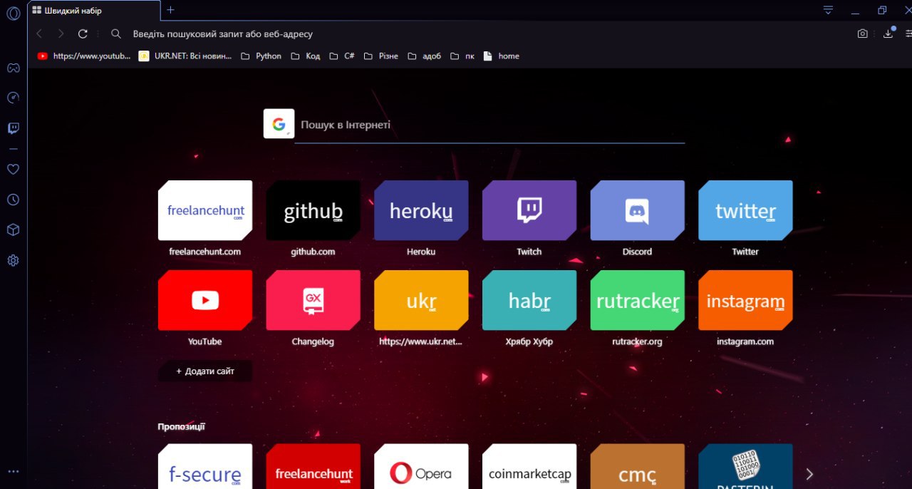
Task: Open the Twitch speed dial tile
Action: pyautogui.click(x=529, y=210)
